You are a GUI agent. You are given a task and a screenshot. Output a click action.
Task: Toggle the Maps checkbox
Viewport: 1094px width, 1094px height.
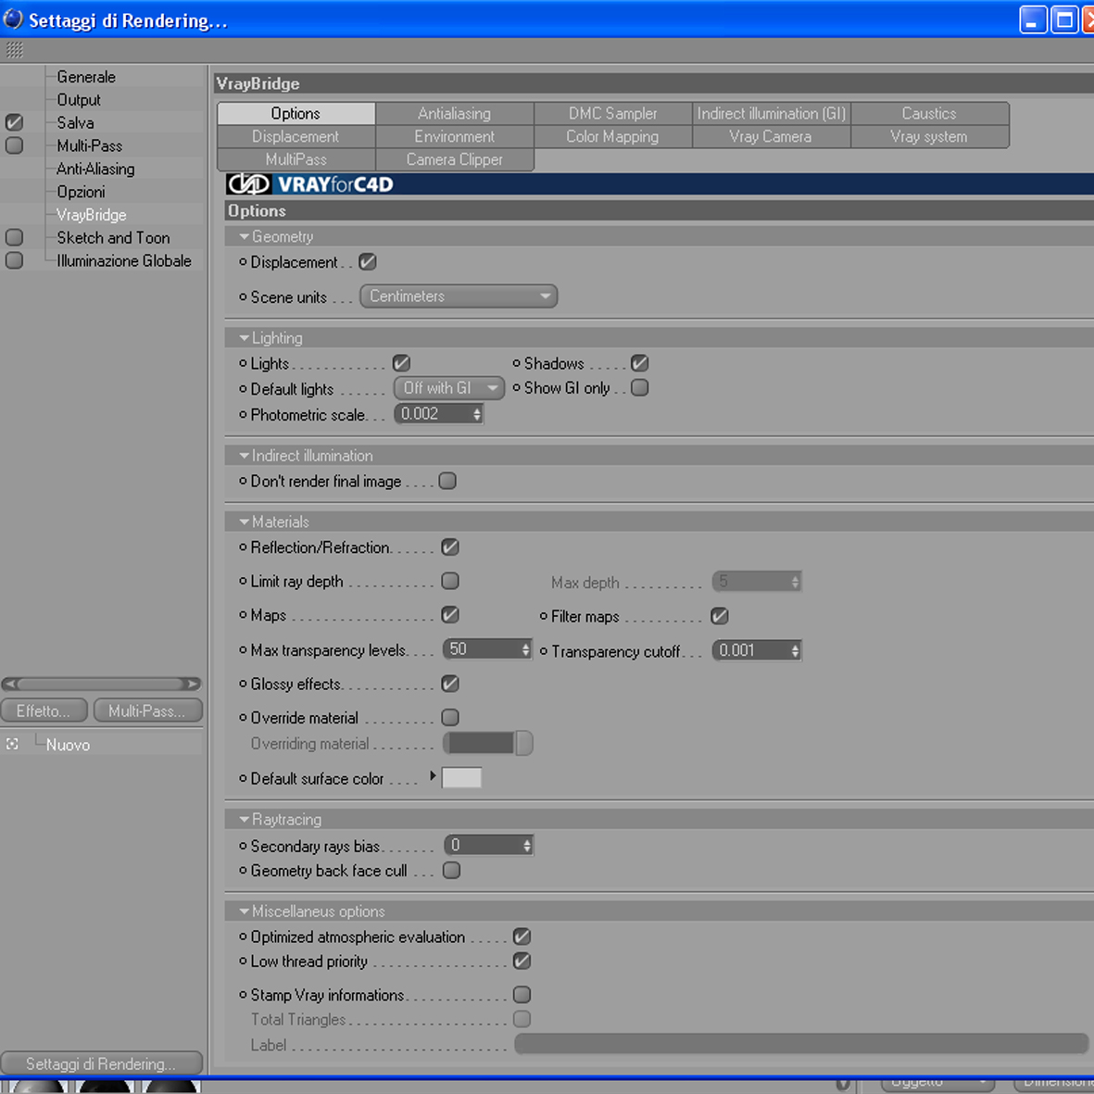(450, 615)
